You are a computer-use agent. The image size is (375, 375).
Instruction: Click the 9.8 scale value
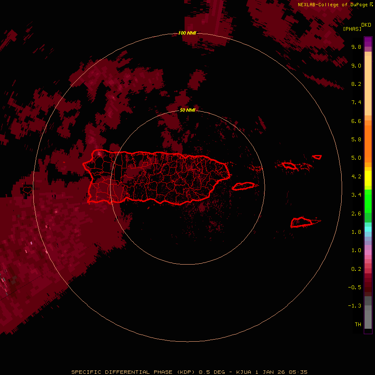coord(356,47)
